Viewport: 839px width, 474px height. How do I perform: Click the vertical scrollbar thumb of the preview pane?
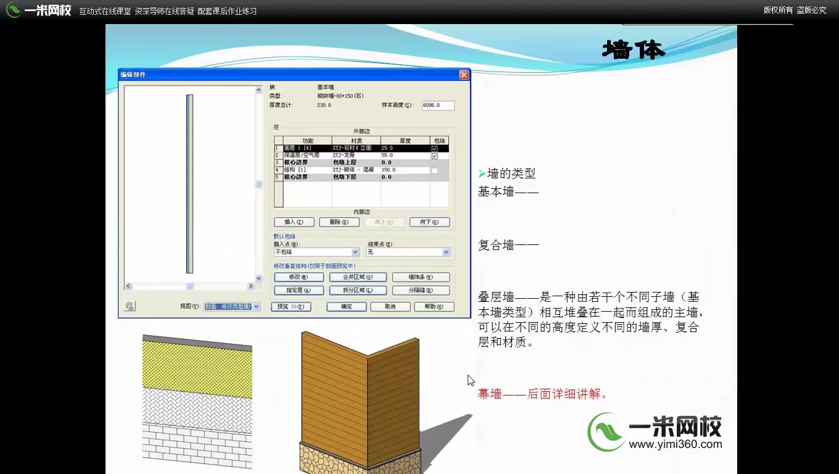[259, 185]
